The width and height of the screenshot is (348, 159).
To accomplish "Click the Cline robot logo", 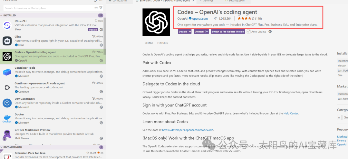I will [7, 41].
